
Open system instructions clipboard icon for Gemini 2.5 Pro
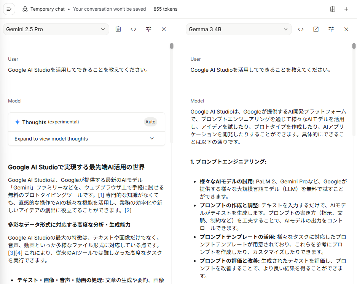[118, 29]
